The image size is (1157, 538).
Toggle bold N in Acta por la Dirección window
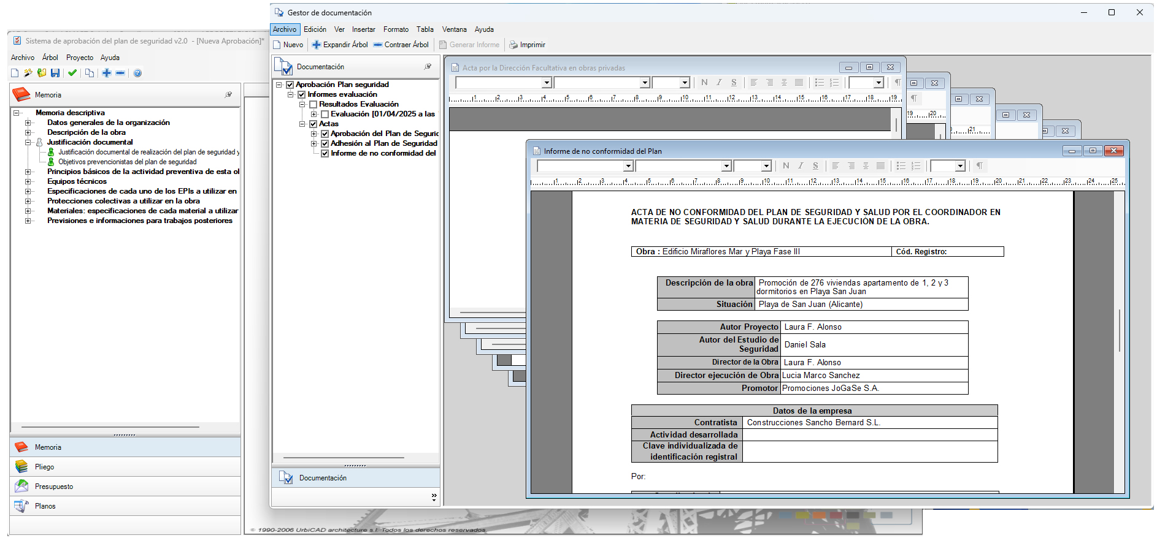704,83
